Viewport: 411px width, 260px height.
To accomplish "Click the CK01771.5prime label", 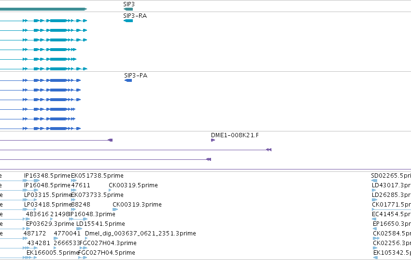I will click(x=391, y=205).
